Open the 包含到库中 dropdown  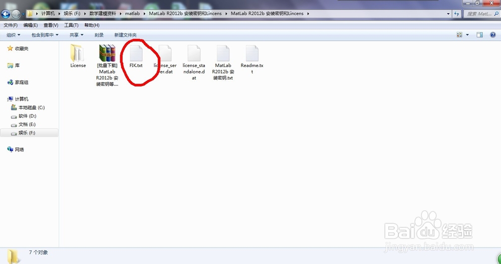(x=45, y=35)
